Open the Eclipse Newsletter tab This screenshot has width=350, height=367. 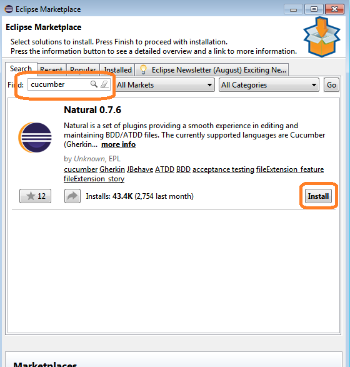(212, 70)
